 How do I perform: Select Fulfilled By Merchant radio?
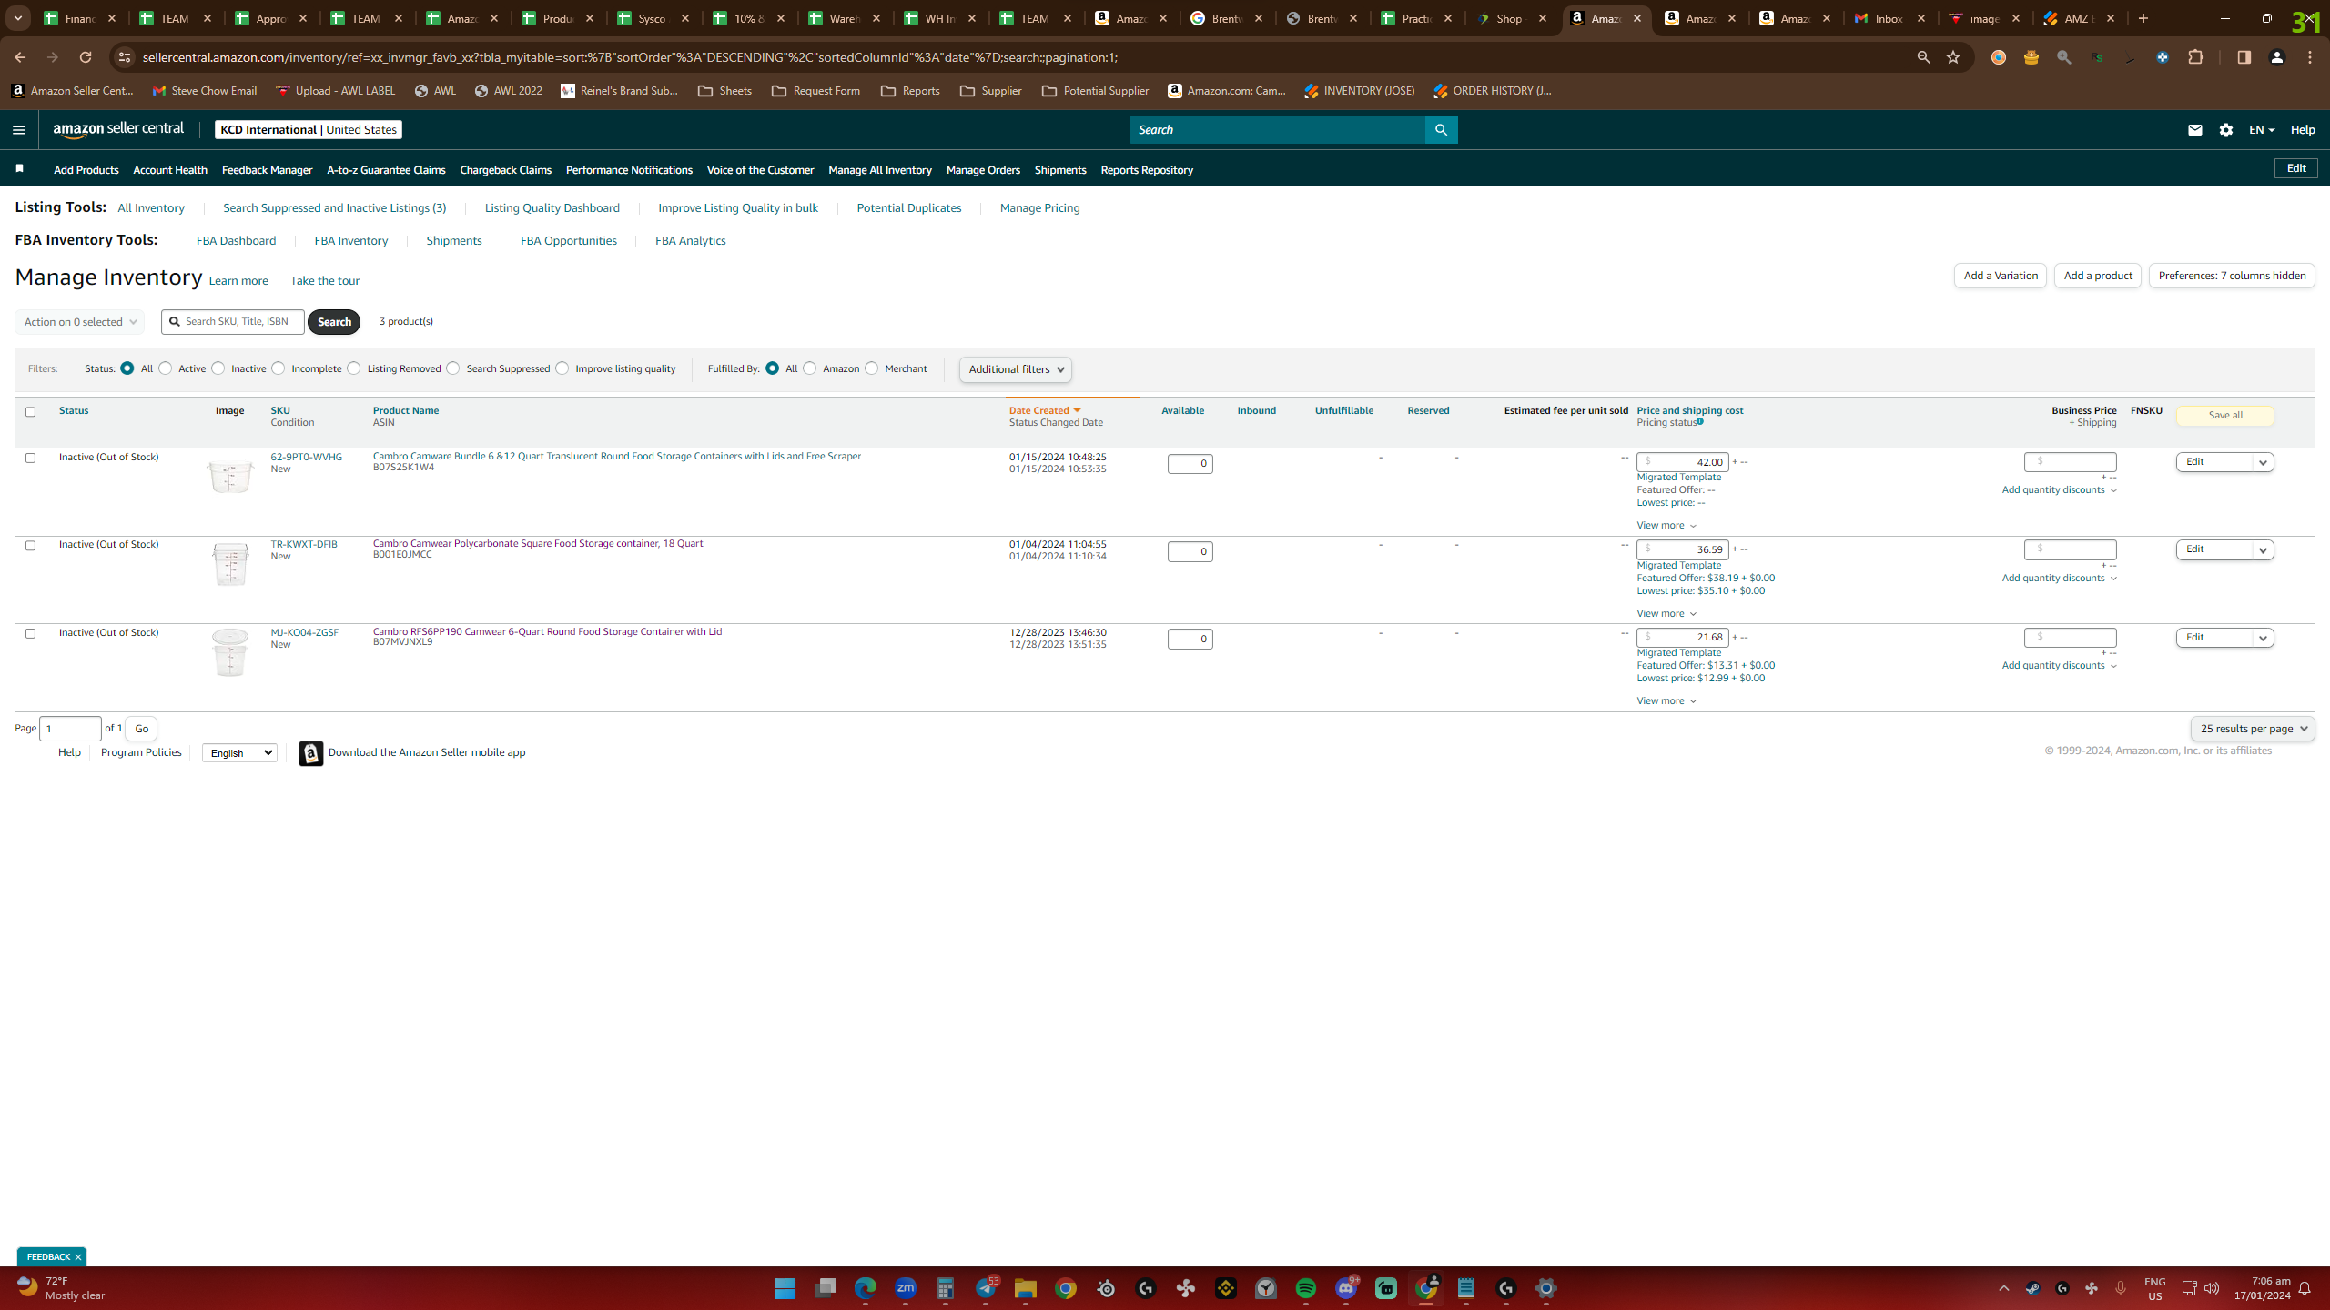[872, 368]
